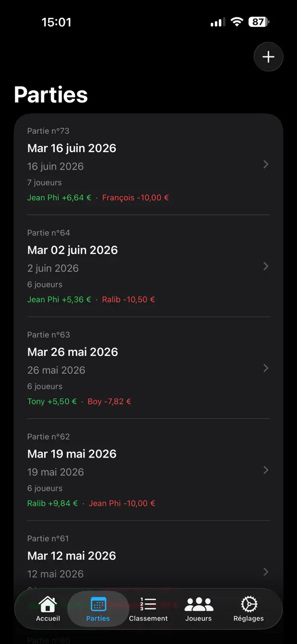Open the Classement ranking list icon

(x=148, y=604)
